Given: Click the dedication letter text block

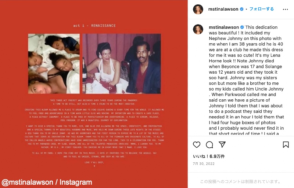Looking at the screenshot, I should click(x=94, y=133).
